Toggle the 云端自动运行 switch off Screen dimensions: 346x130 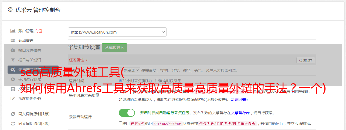pyautogui.click(x=127, y=113)
